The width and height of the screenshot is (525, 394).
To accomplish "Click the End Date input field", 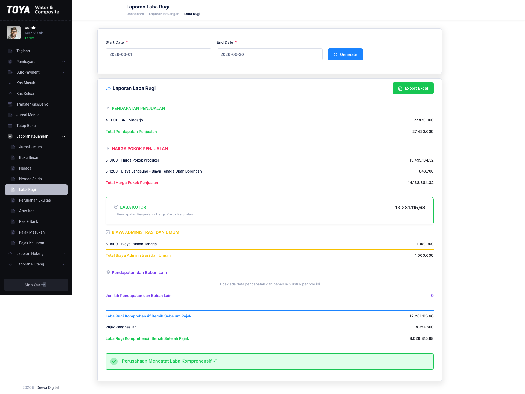I will pos(270,54).
